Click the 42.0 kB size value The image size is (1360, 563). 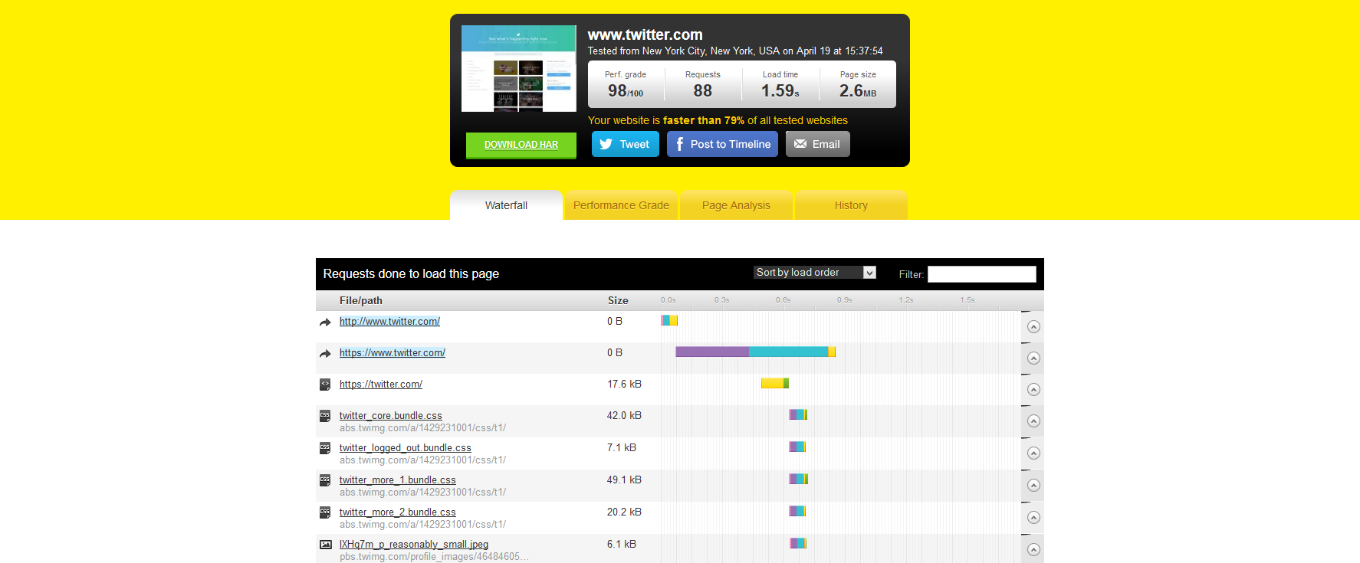(x=624, y=416)
